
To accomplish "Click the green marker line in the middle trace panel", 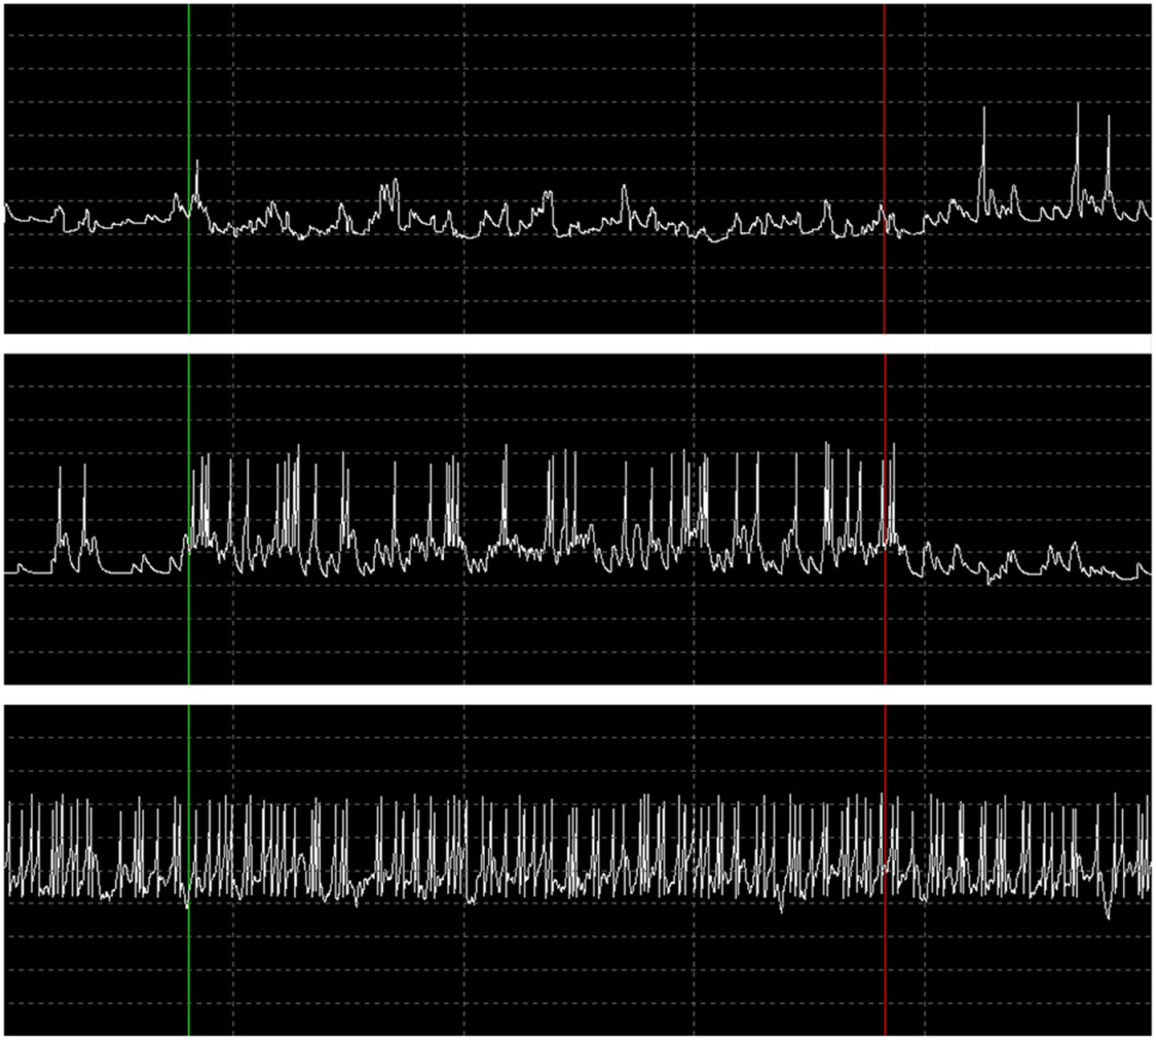I will point(189,520).
